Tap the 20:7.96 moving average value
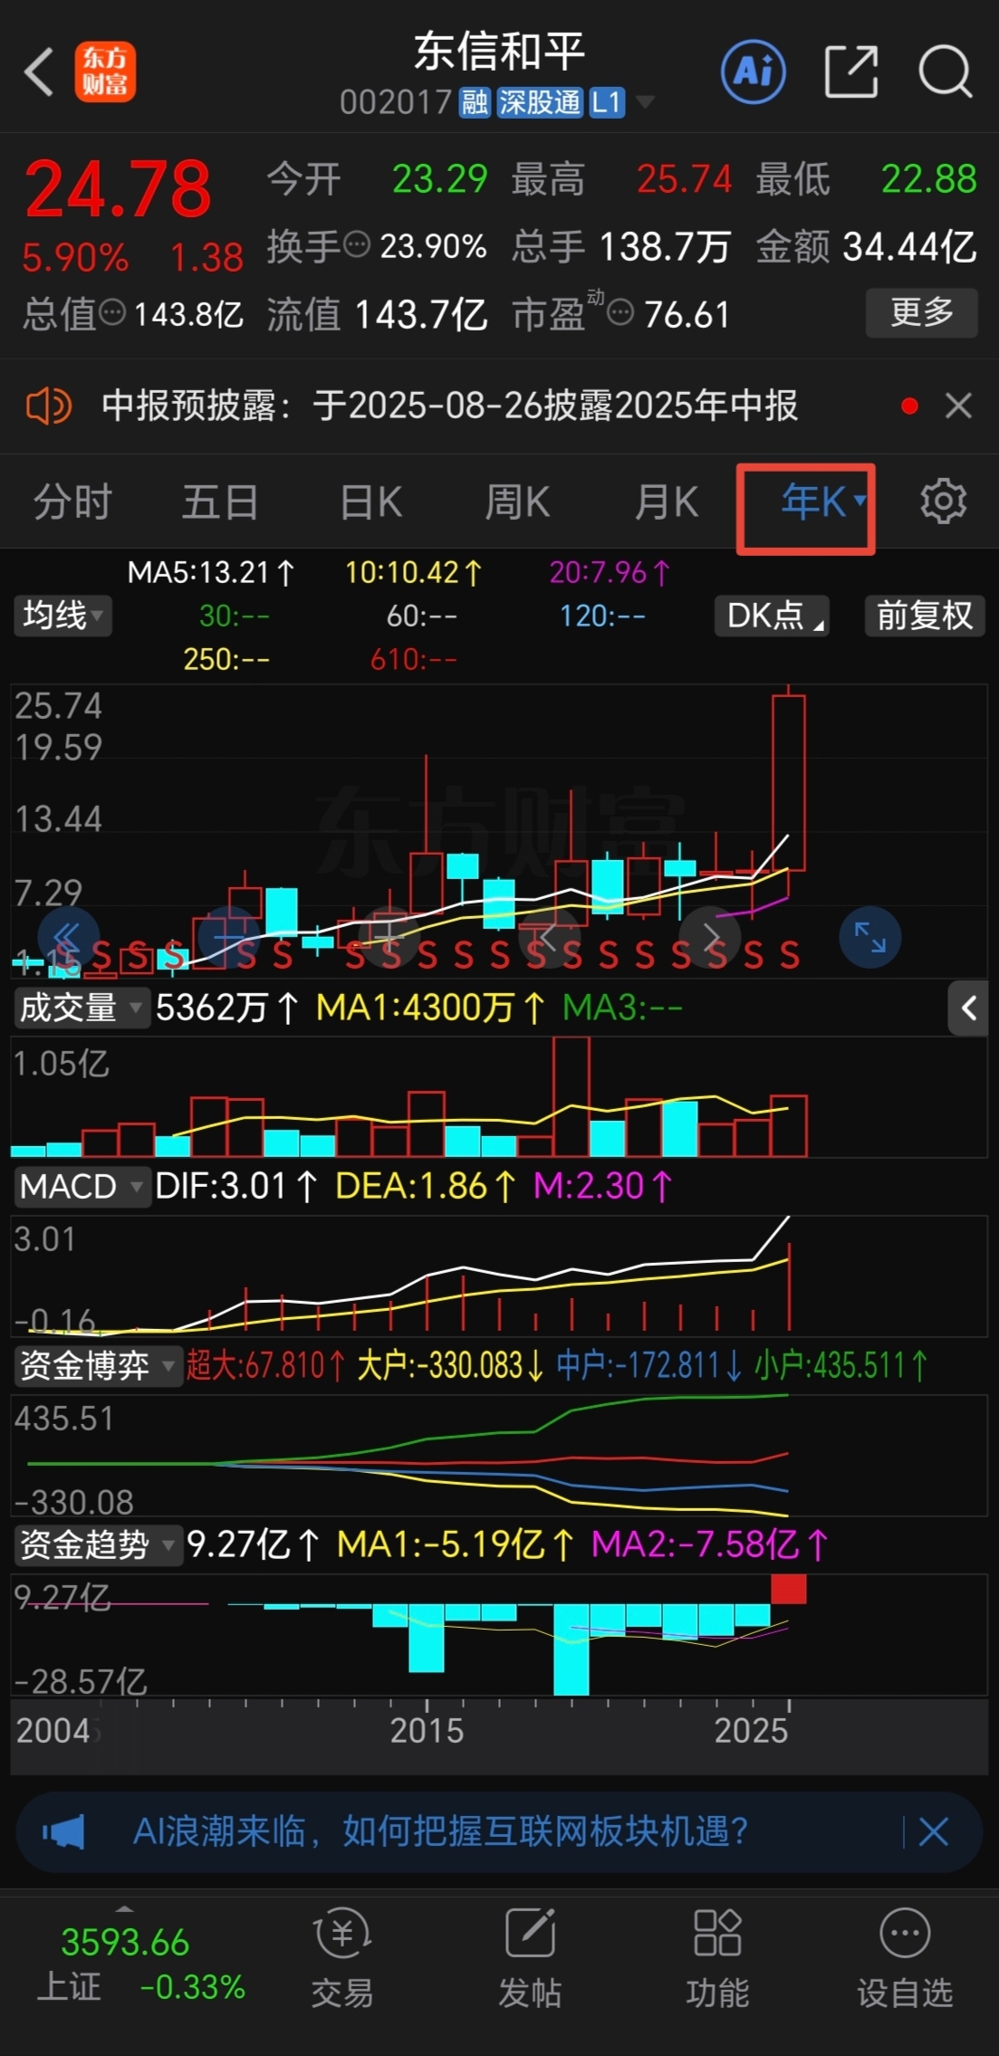 point(610,572)
